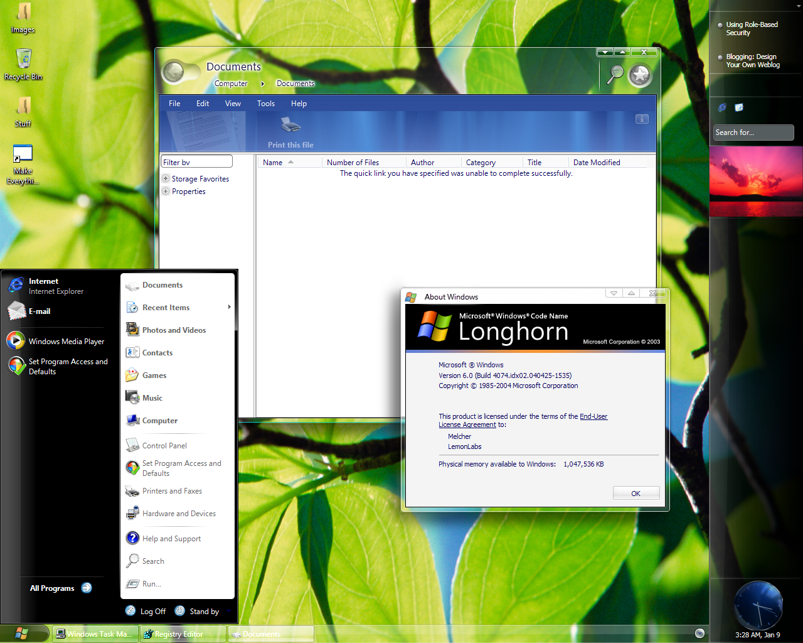The width and height of the screenshot is (803, 643).
Task: Expand Storage Favorites tree node
Action: (x=166, y=179)
